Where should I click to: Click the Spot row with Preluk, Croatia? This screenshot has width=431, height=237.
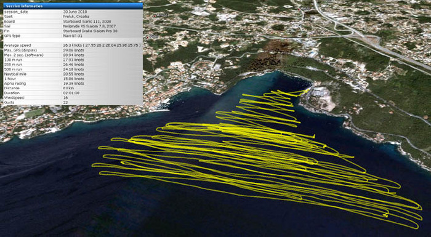[x=73, y=17]
